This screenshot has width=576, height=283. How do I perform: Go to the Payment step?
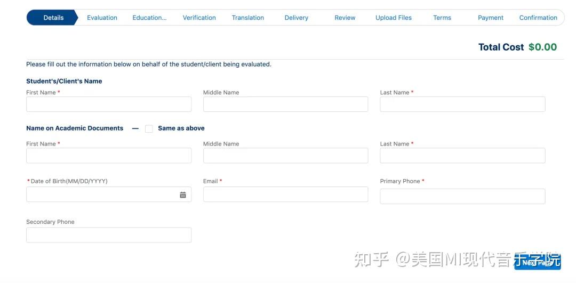pos(491,18)
